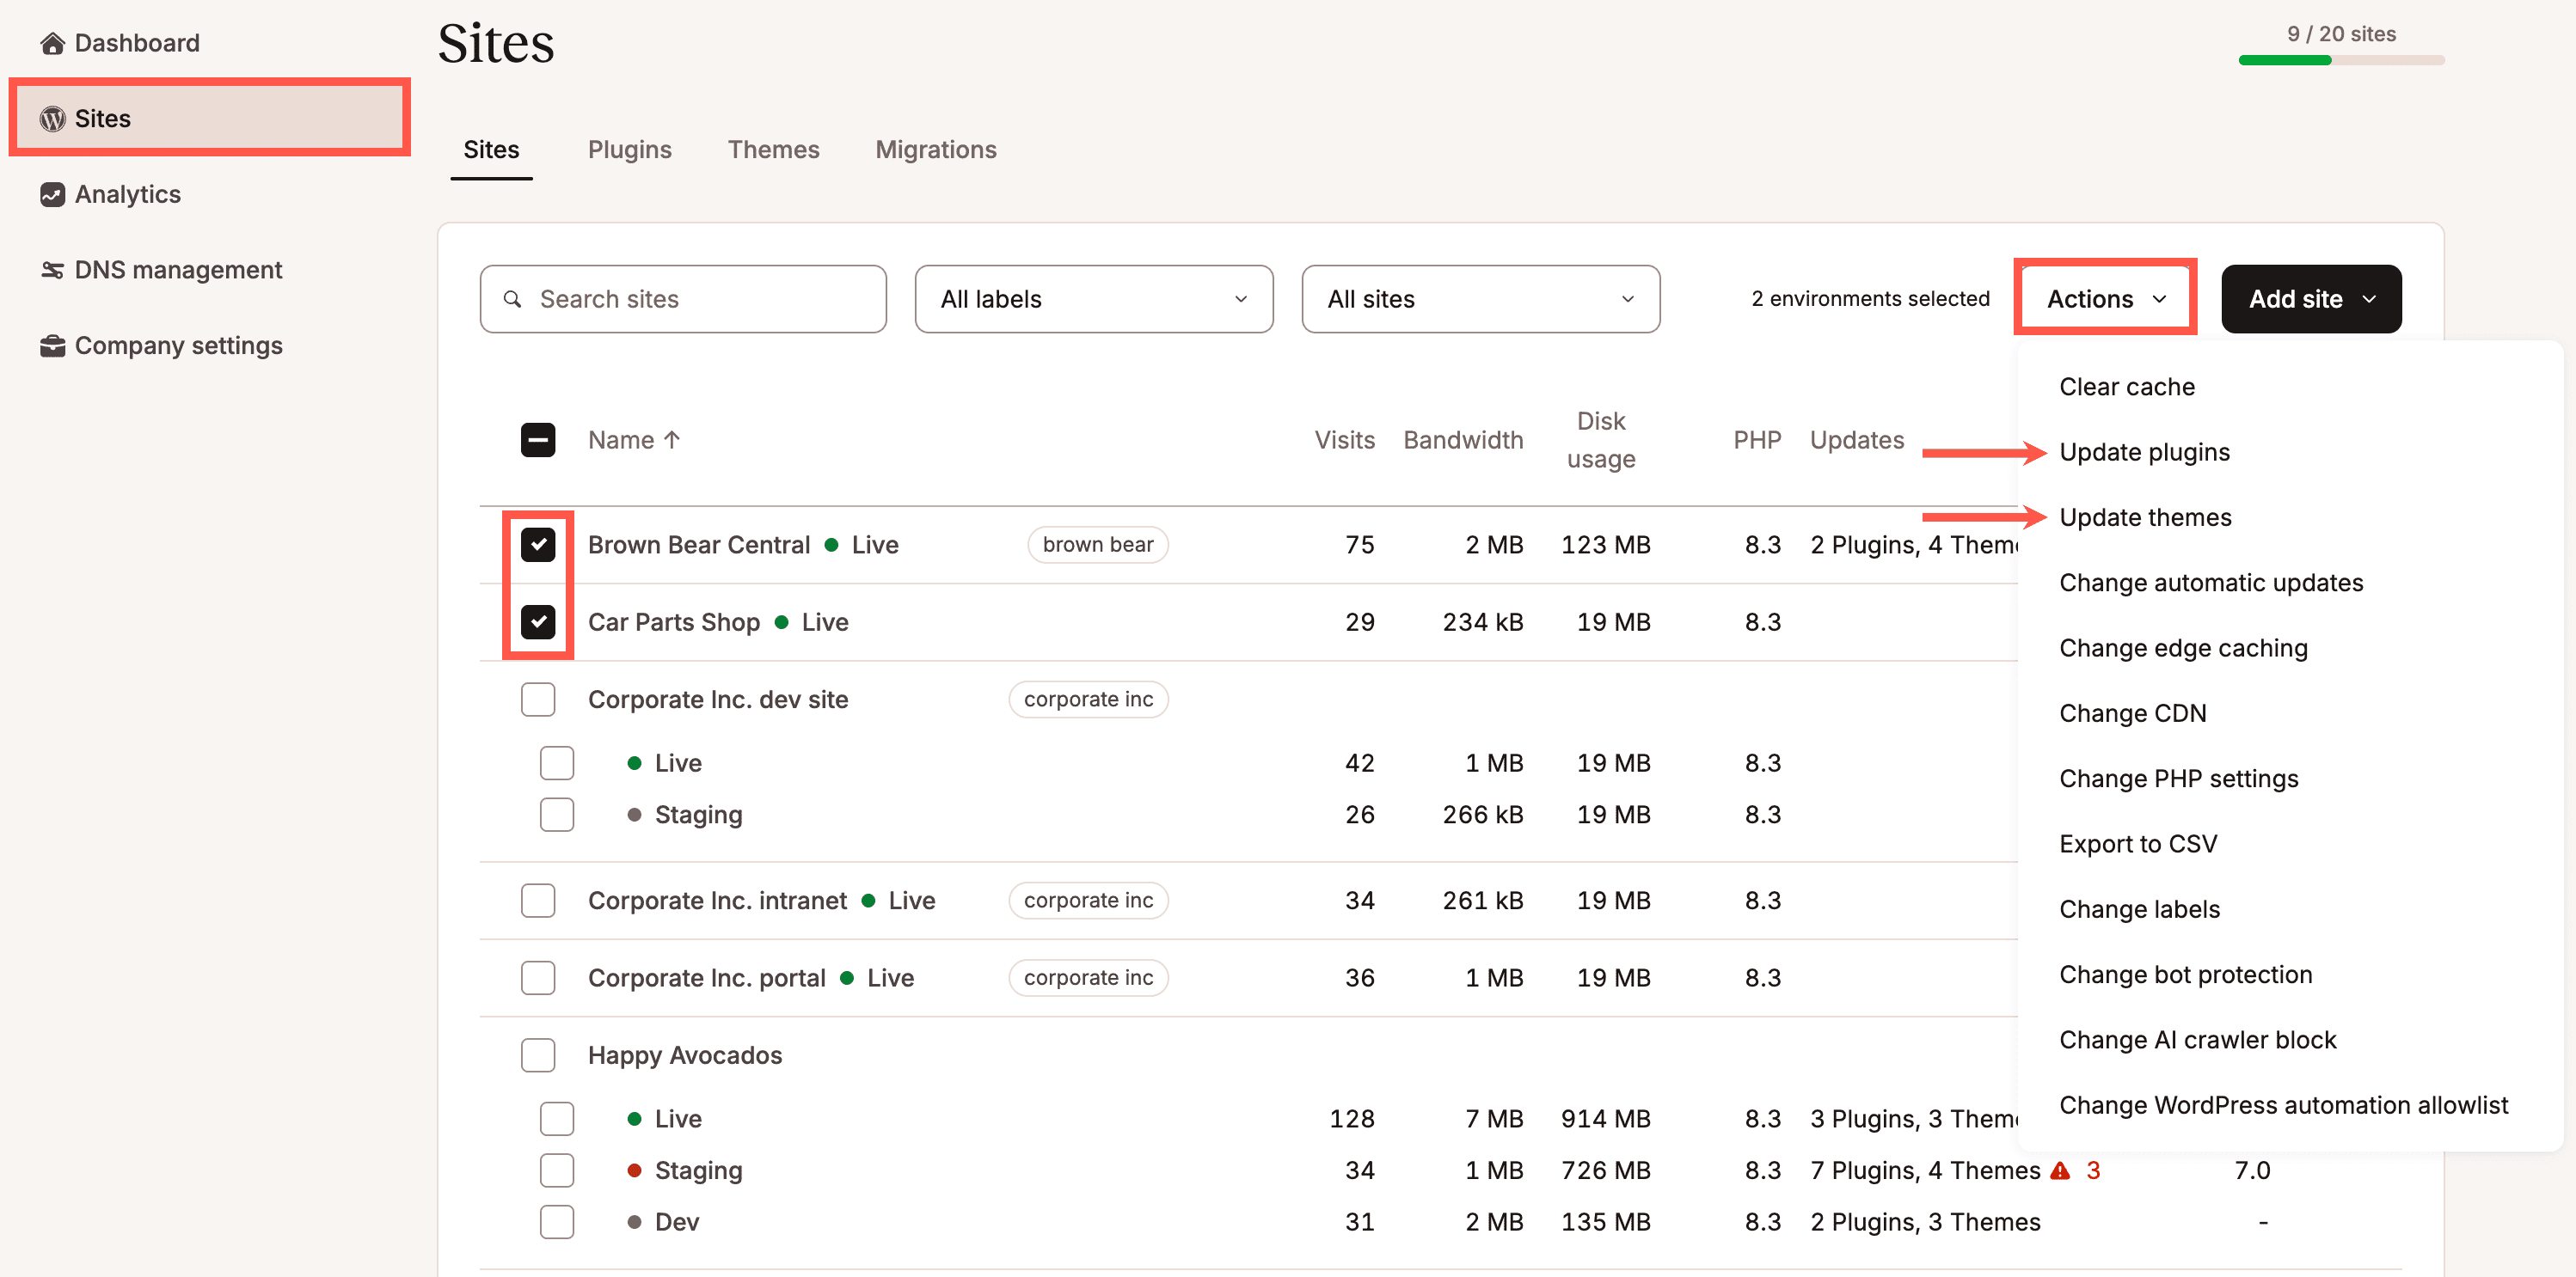Select Change WordPress automation allowlist
This screenshot has width=2576, height=1277.
[x=2283, y=1105]
